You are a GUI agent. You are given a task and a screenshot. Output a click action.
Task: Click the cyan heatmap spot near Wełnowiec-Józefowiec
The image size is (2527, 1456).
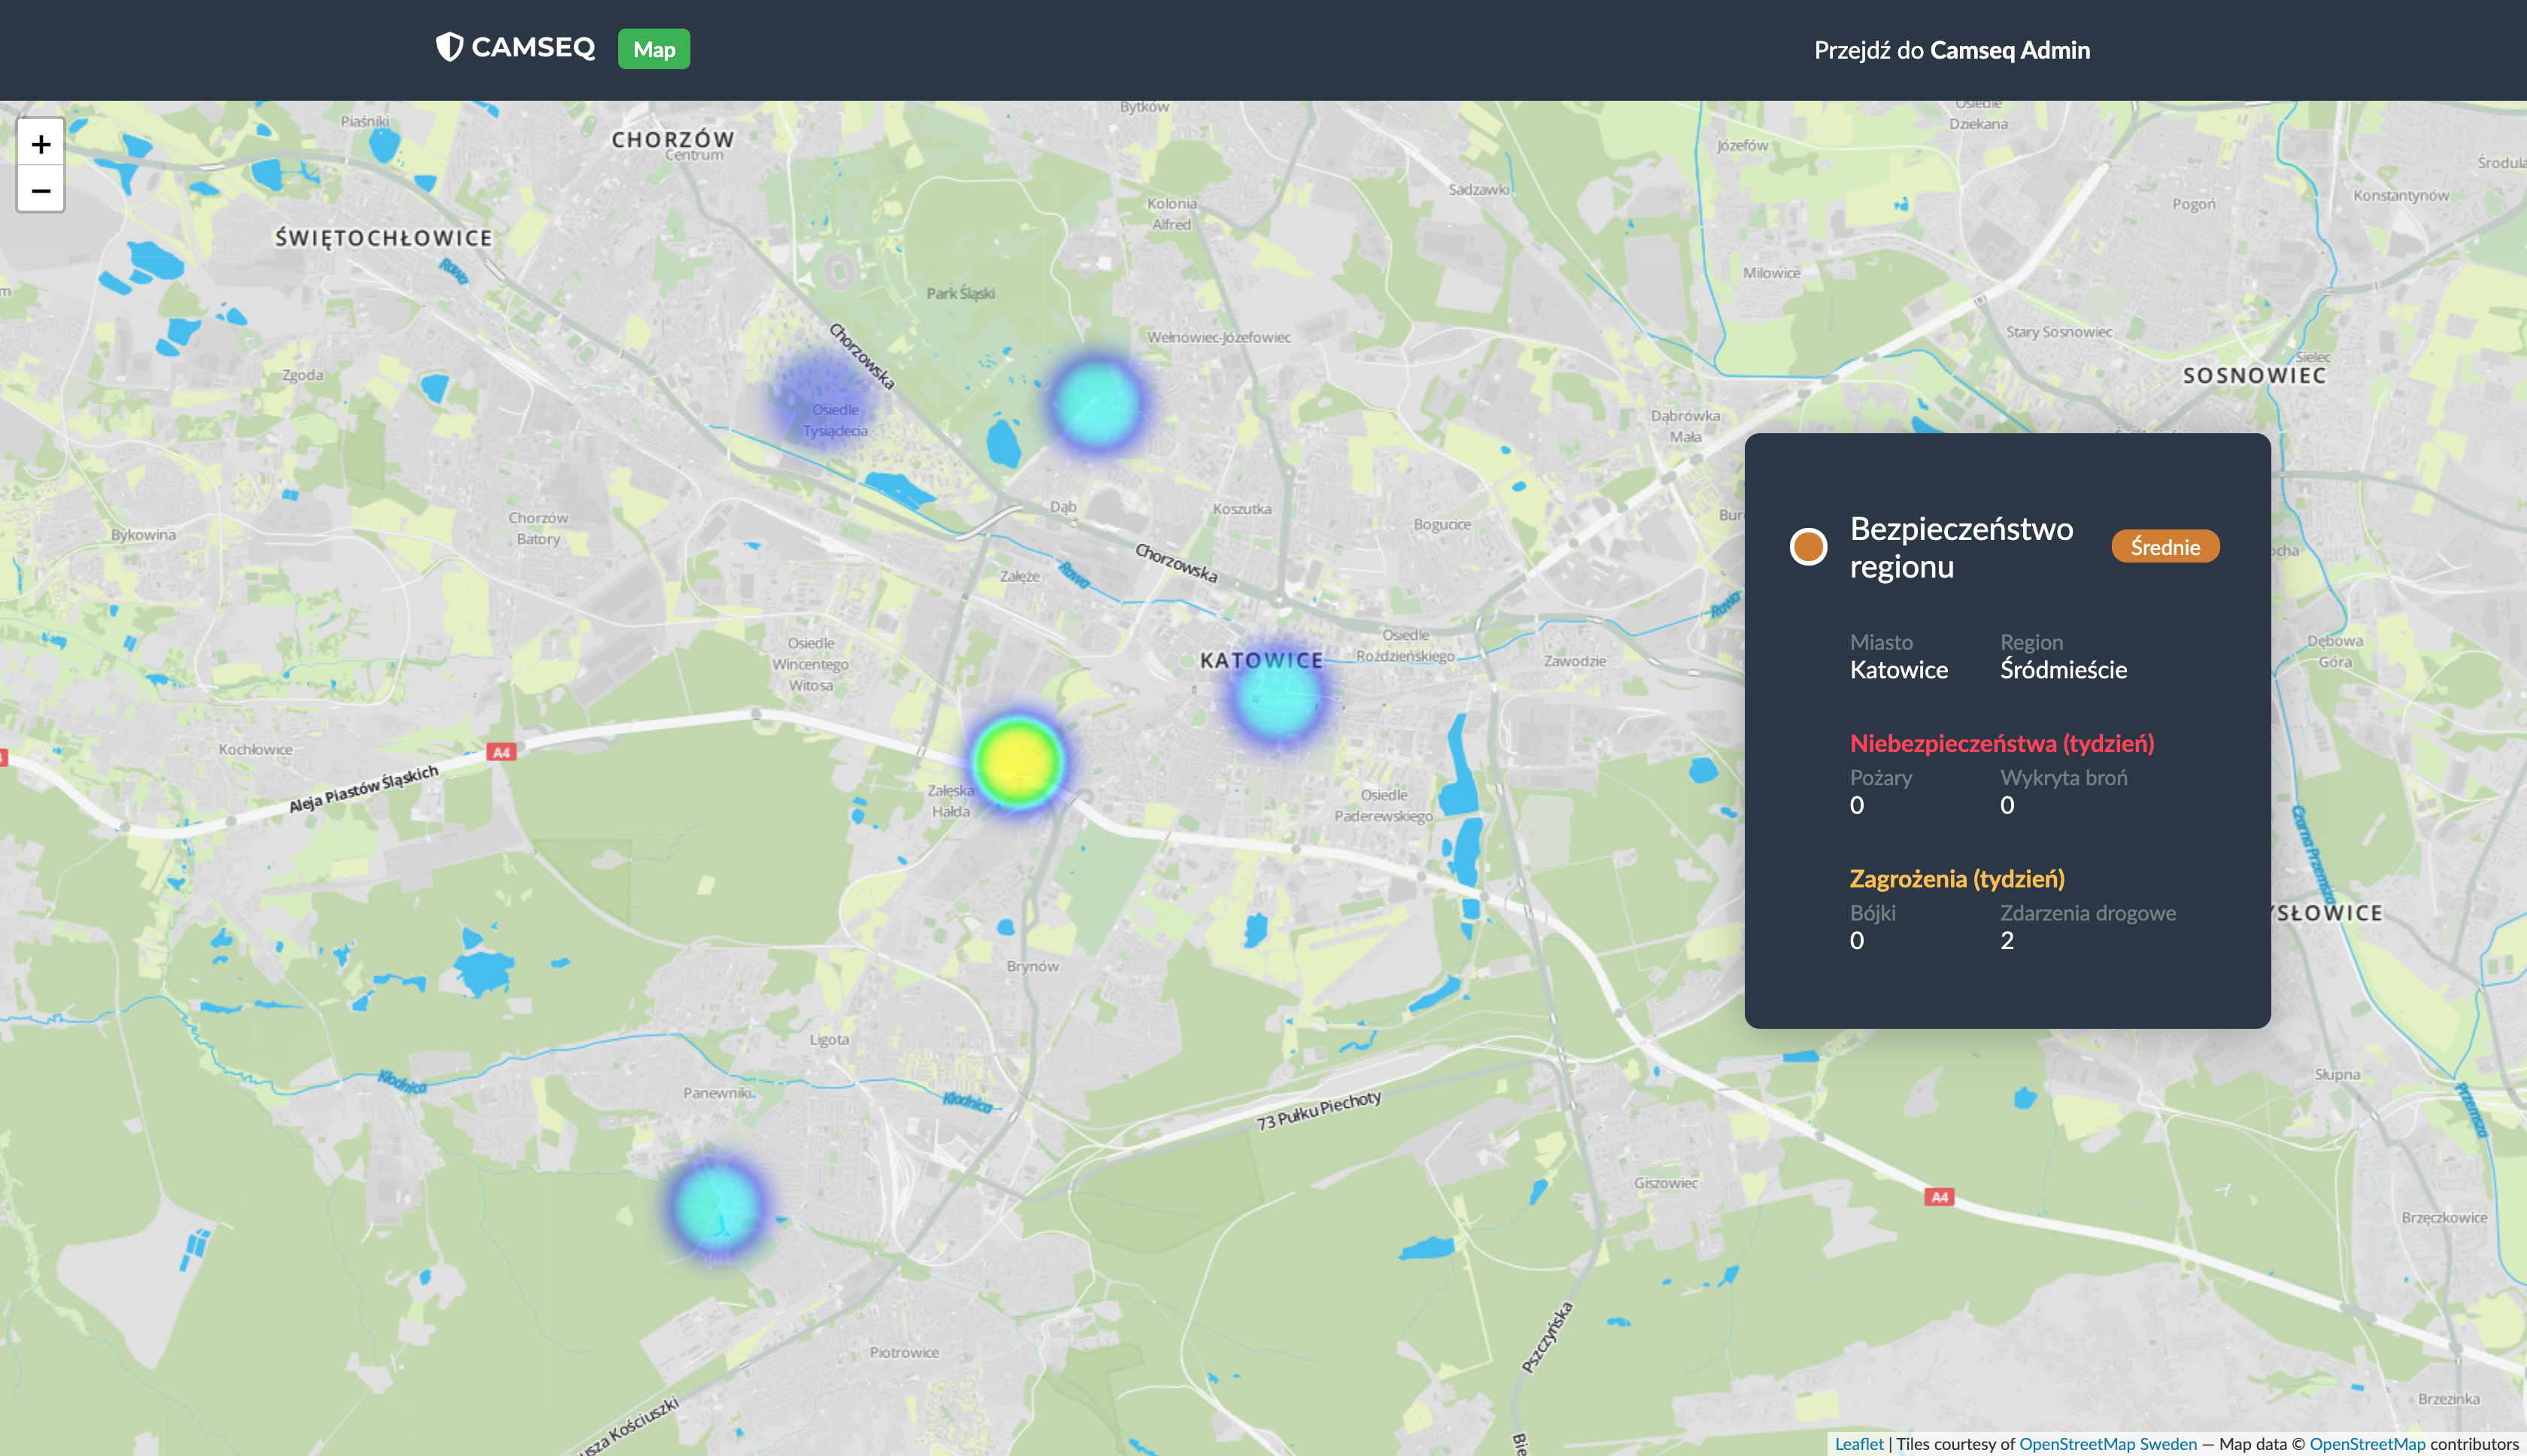pos(1096,404)
